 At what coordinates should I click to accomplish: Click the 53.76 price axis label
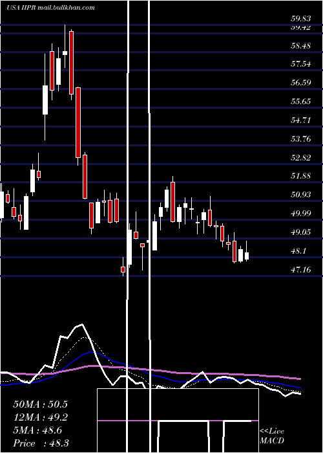[301, 139]
